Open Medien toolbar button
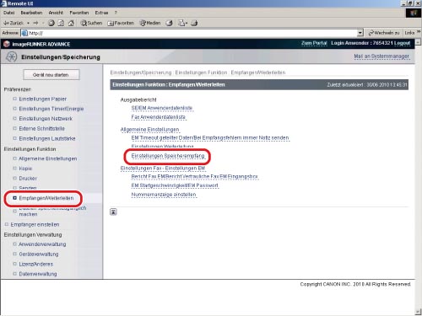This screenshot has height=316, width=422. [150, 23]
